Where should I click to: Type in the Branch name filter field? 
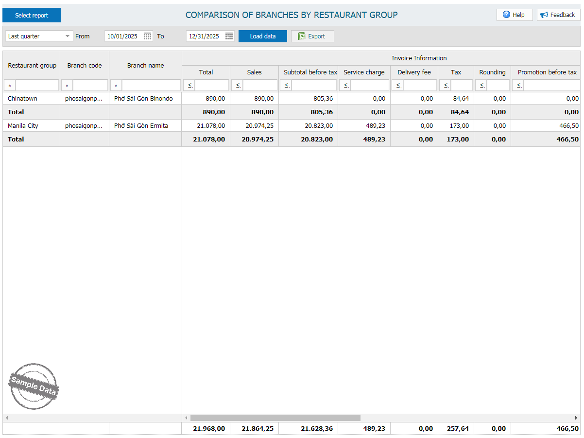pos(151,86)
